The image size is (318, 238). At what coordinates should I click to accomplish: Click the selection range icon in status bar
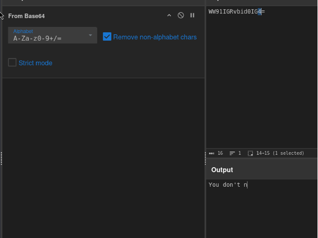[x=250, y=153]
